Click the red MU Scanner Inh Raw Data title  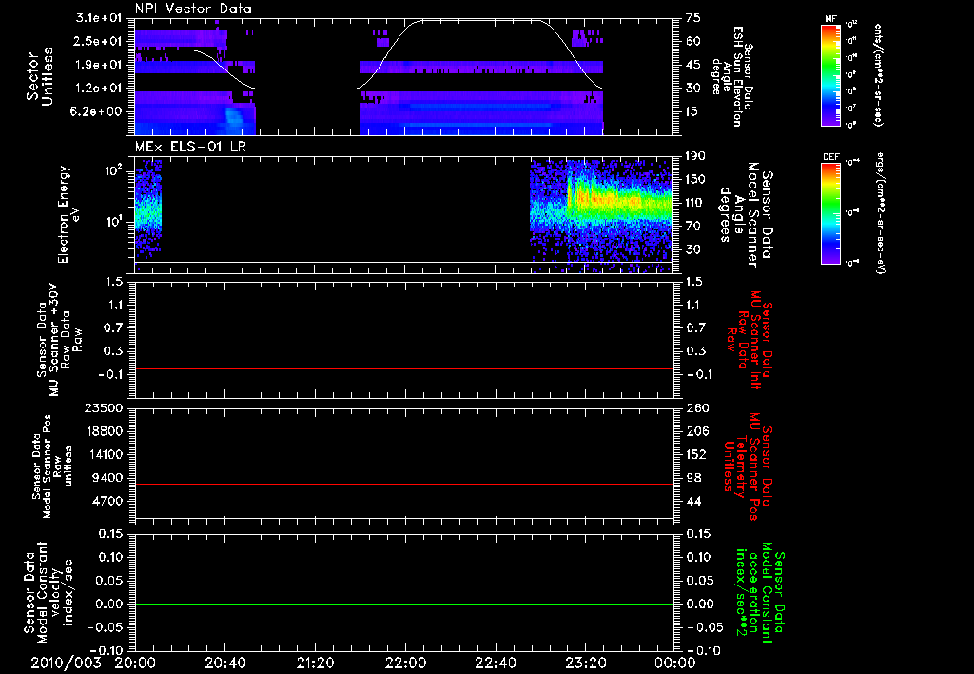(x=750, y=340)
